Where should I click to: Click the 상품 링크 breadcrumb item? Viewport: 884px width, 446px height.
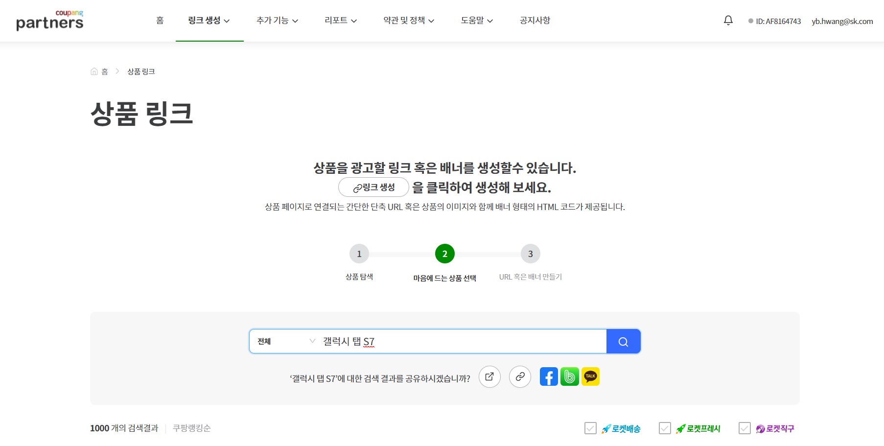click(x=141, y=71)
